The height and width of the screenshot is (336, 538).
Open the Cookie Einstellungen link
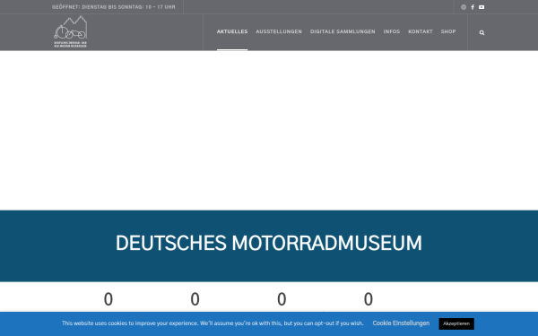pos(401,323)
